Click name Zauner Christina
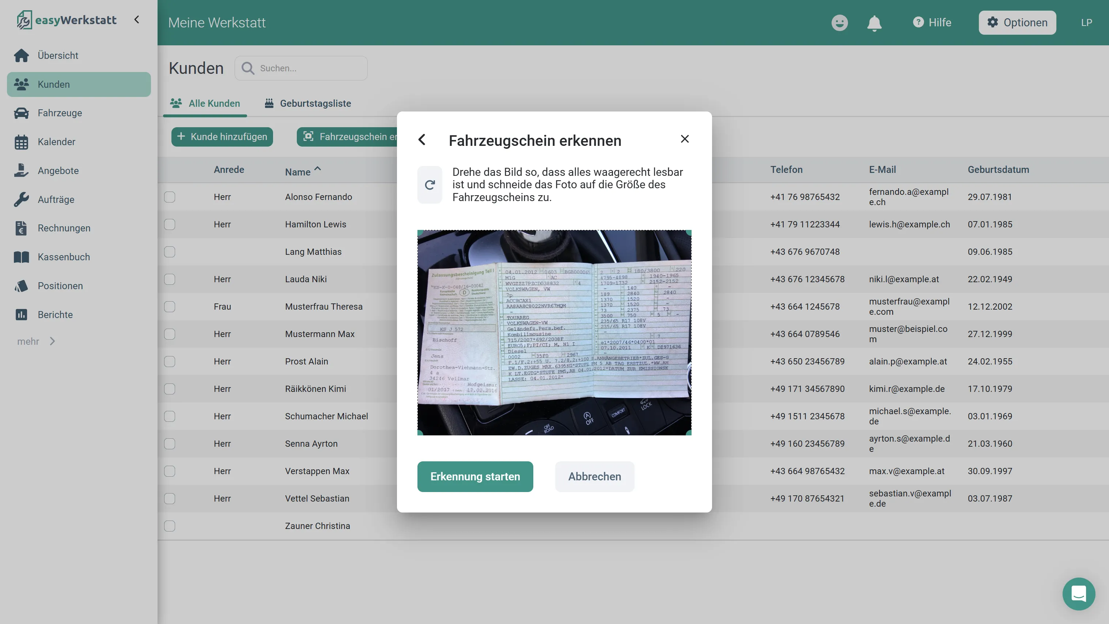The height and width of the screenshot is (624, 1109). pyautogui.click(x=317, y=526)
